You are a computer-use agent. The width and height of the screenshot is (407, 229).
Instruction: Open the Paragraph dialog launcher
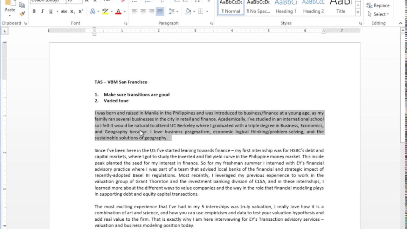[211, 24]
